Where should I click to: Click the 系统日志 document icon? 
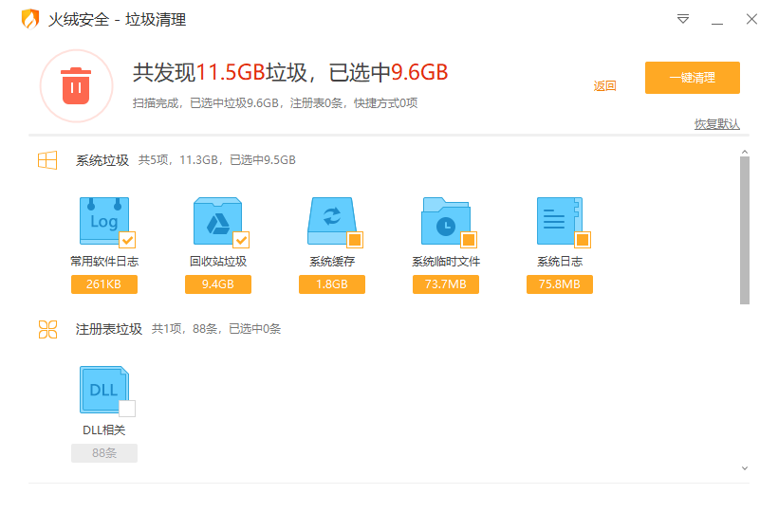coord(560,221)
